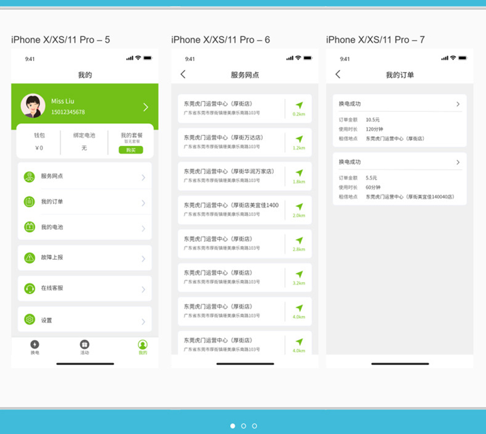Click the 我的订单 clipboard icon
This screenshot has width=486, height=434.
[29, 202]
